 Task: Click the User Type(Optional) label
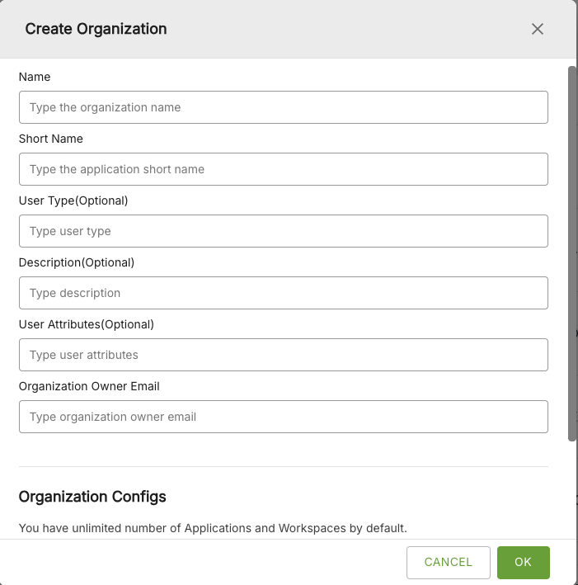[x=73, y=201]
